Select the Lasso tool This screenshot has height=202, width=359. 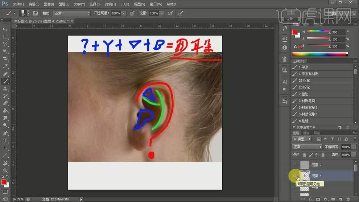5,44
